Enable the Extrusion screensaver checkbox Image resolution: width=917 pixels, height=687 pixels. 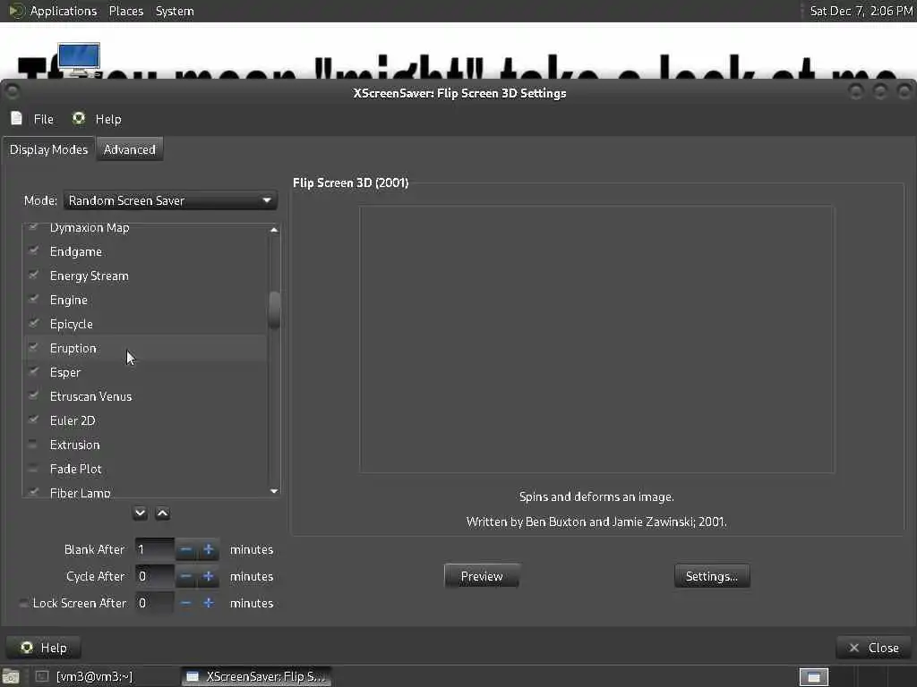coord(33,445)
